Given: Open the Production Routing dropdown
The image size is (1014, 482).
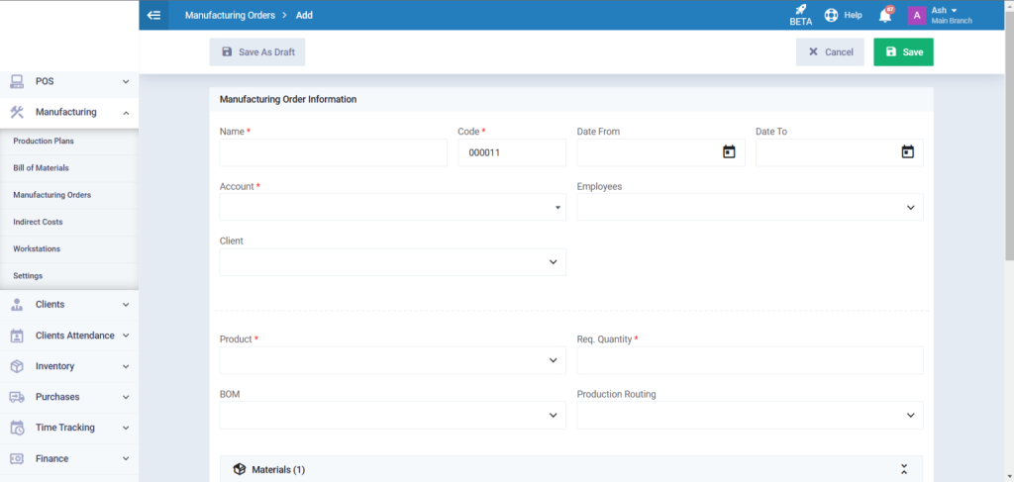Looking at the screenshot, I should [x=751, y=416].
